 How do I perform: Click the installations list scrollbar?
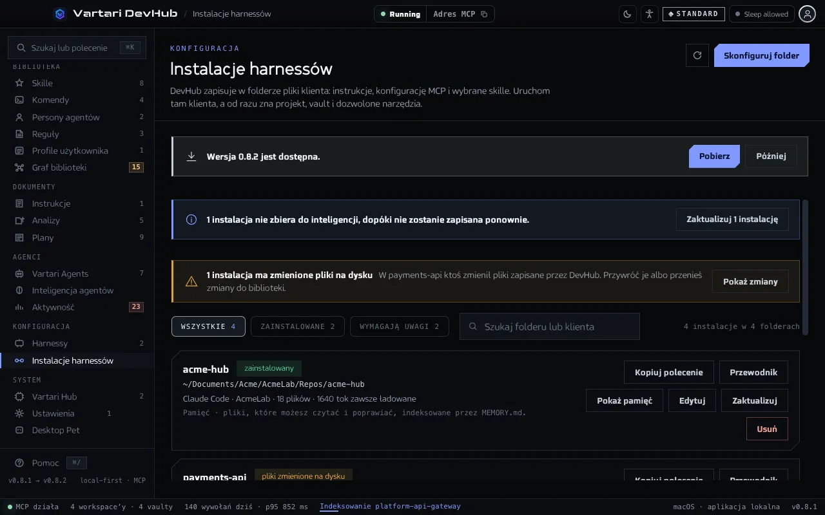(x=804, y=267)
